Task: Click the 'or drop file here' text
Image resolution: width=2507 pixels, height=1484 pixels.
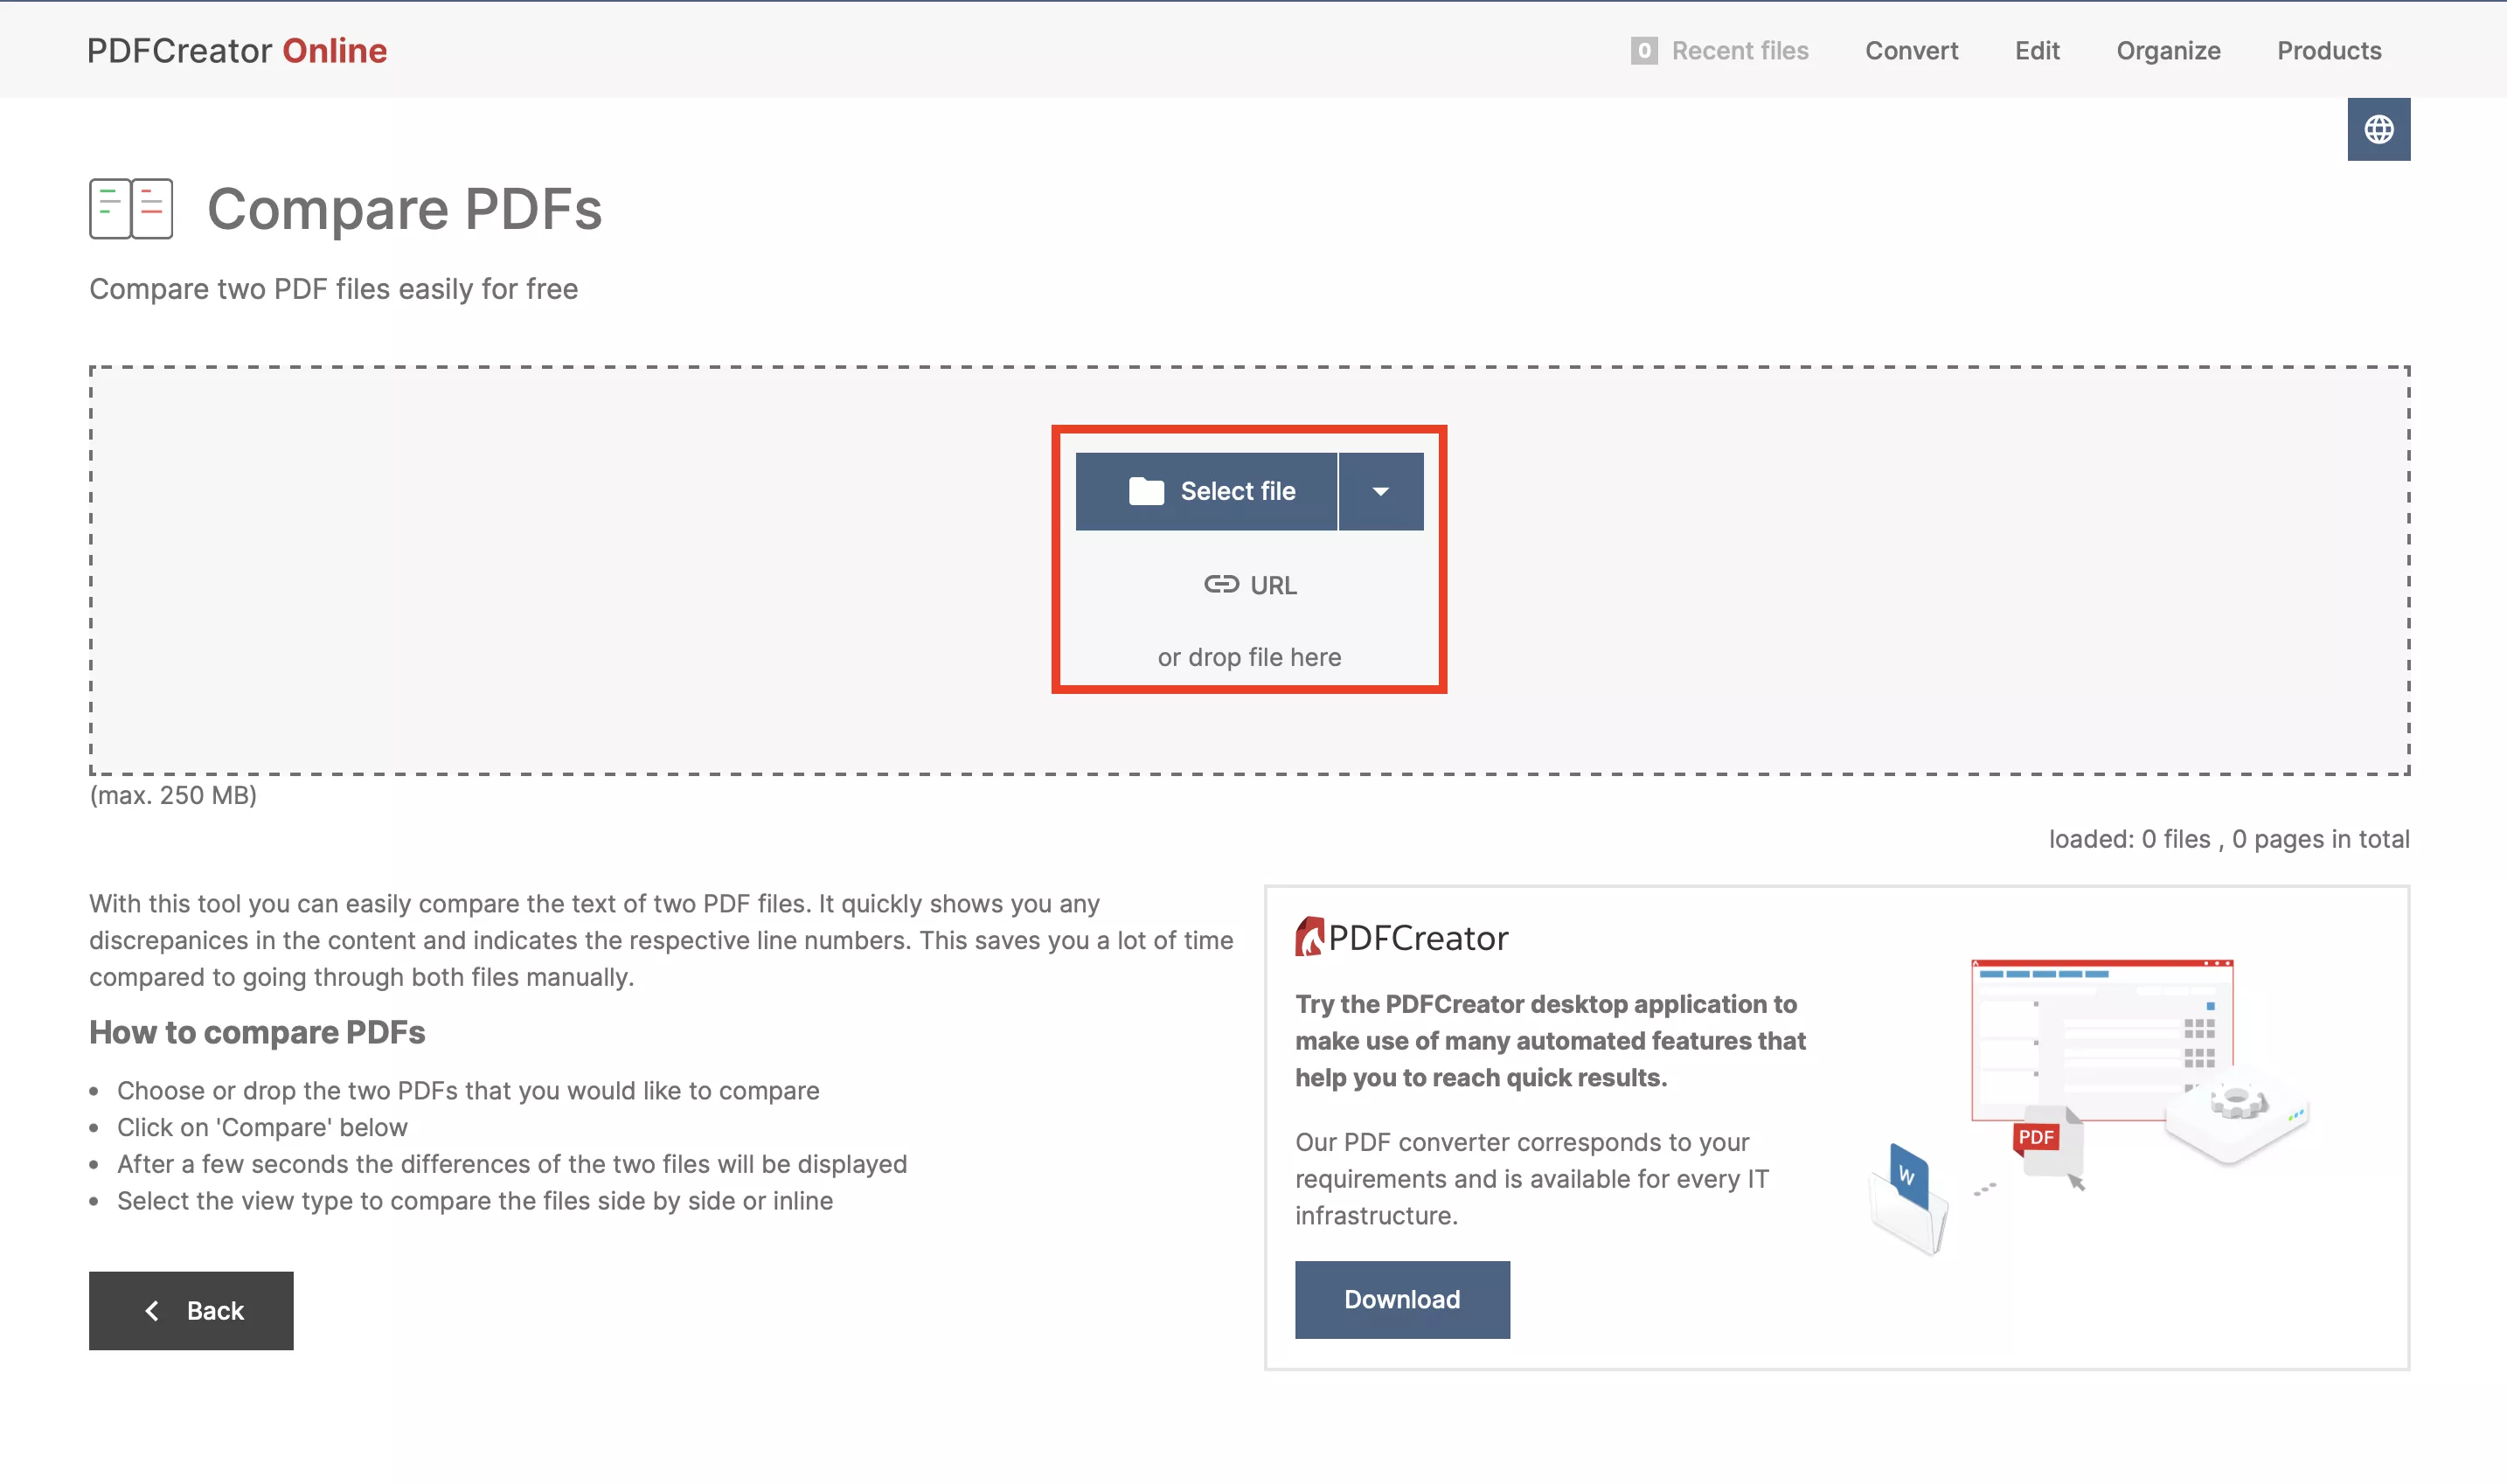Action: pyautogui.click(x=1248, y=657)
